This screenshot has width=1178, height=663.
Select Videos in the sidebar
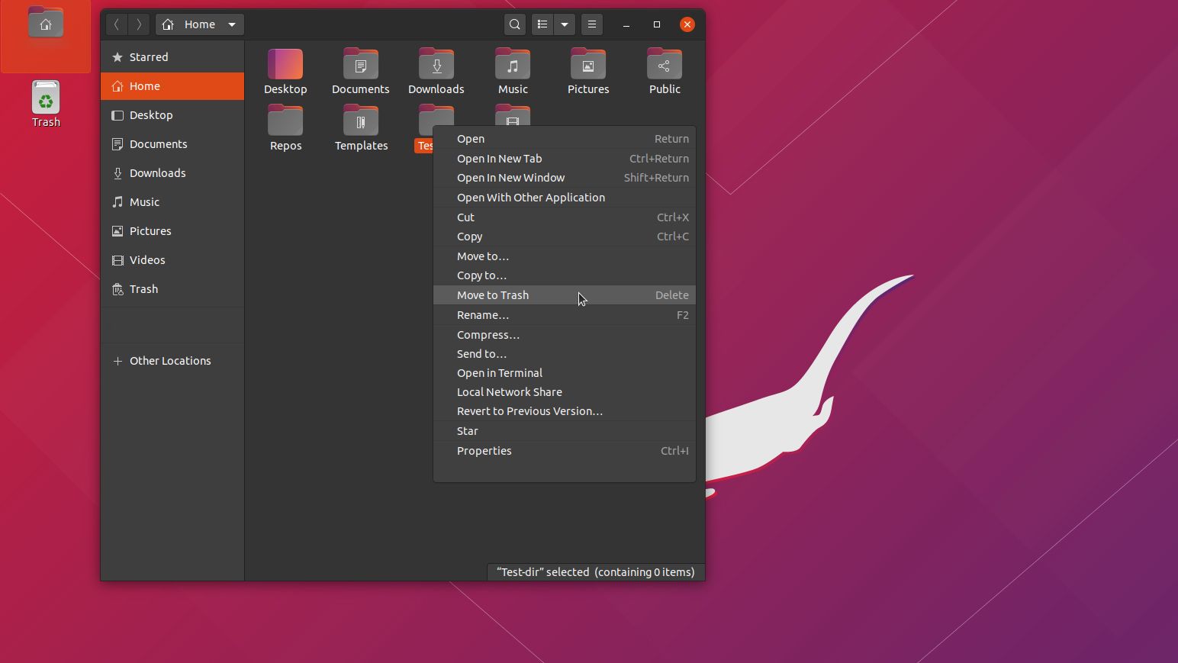147,259
